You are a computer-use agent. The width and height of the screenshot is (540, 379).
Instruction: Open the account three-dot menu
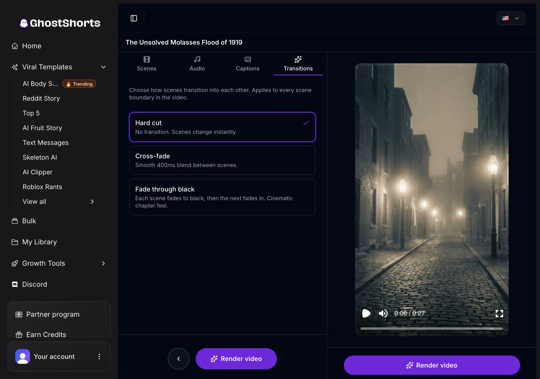(99, 357)
